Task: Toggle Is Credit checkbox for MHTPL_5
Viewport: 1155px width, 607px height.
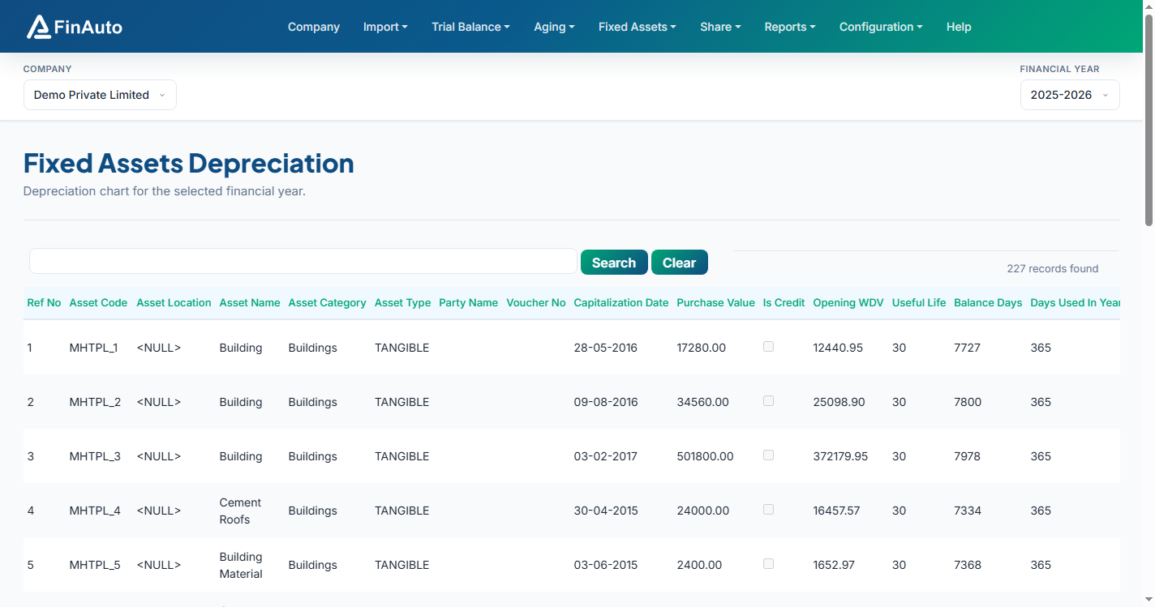Action: coord(768,563)
